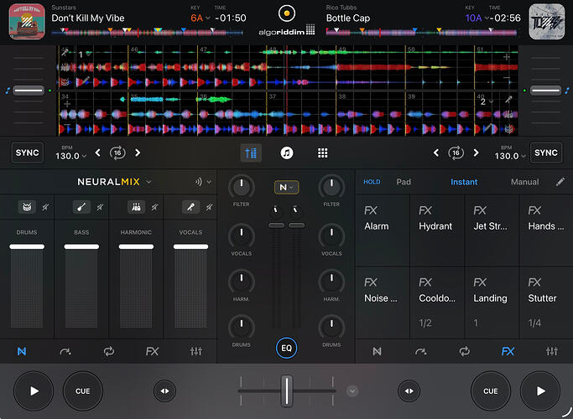Increase right deck loop length
The height and width of the screenshot is (419, 573).
(x=476, y=153)
